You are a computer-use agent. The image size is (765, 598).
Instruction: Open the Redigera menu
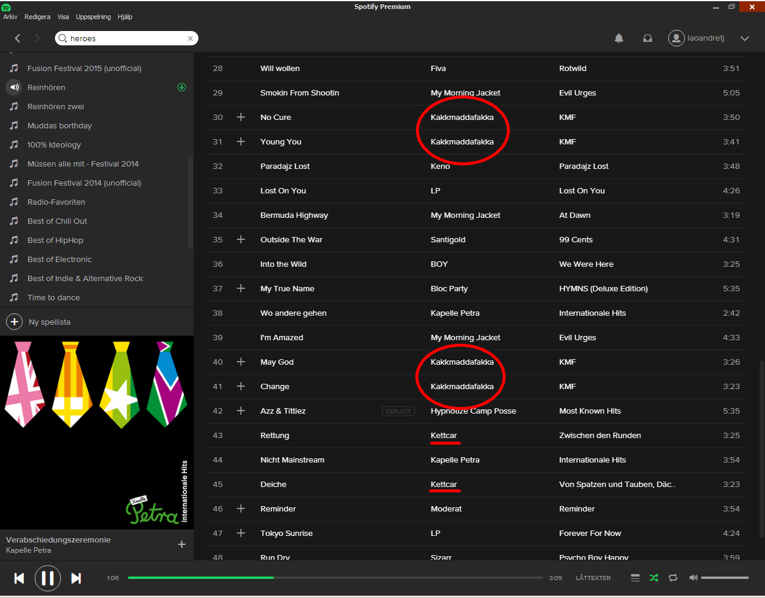pyautogui.click(x=37, y=17)
